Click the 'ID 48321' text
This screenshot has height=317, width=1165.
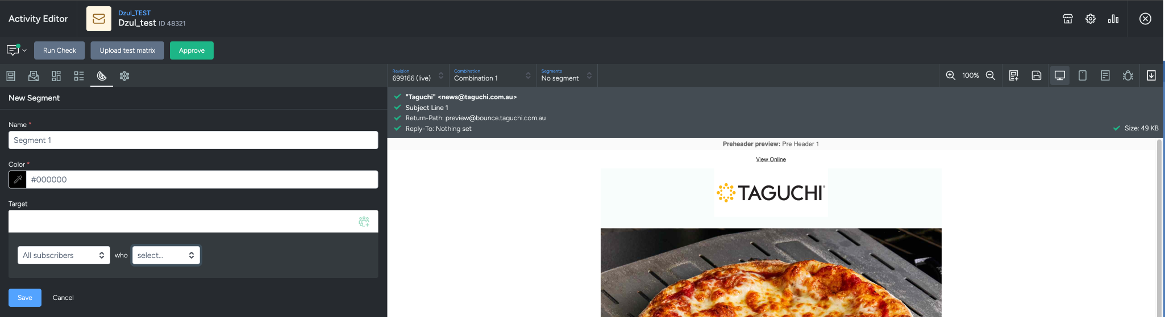pyautogui.click(x=172, y=24)
